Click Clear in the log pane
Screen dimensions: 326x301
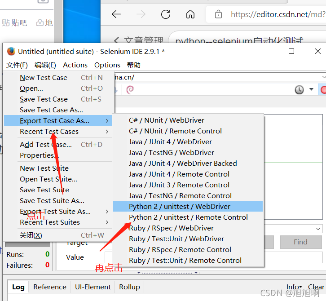(x=316, y=287)
